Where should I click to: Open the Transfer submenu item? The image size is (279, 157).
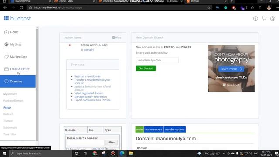click(8, 121)
